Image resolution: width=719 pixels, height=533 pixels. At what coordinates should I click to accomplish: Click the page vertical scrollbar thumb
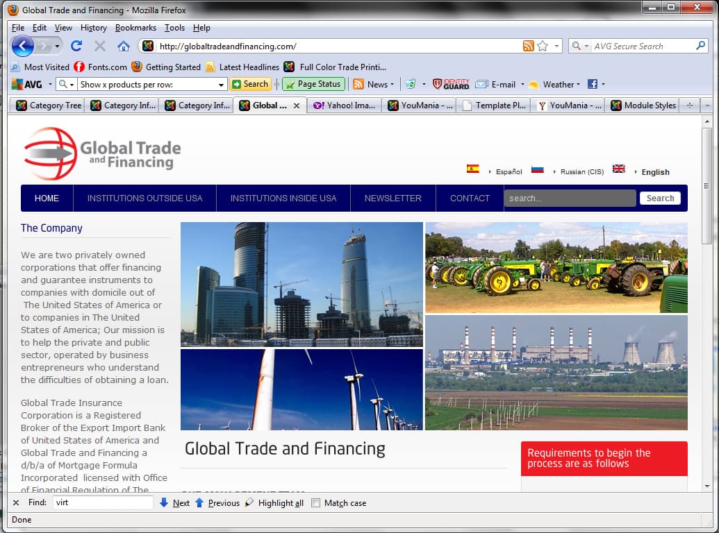706,185
